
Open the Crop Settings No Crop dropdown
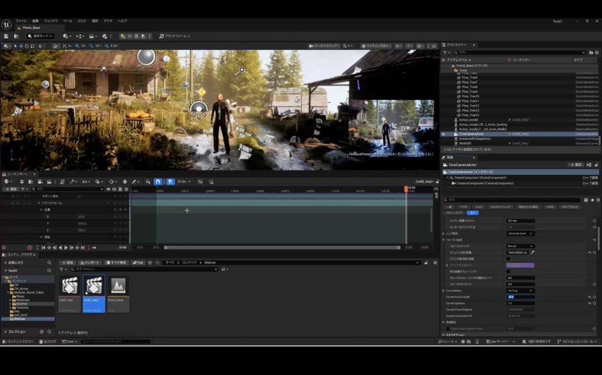click(x=520, y=290)
